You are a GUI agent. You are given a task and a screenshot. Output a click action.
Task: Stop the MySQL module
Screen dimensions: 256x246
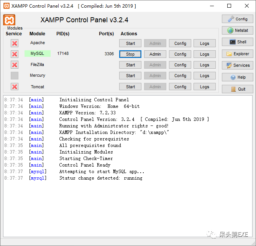[130, 54]
